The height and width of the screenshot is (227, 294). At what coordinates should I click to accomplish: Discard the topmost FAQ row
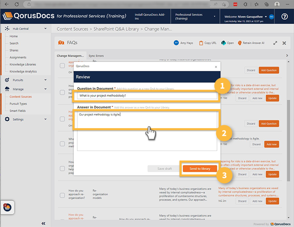point(251,70)
